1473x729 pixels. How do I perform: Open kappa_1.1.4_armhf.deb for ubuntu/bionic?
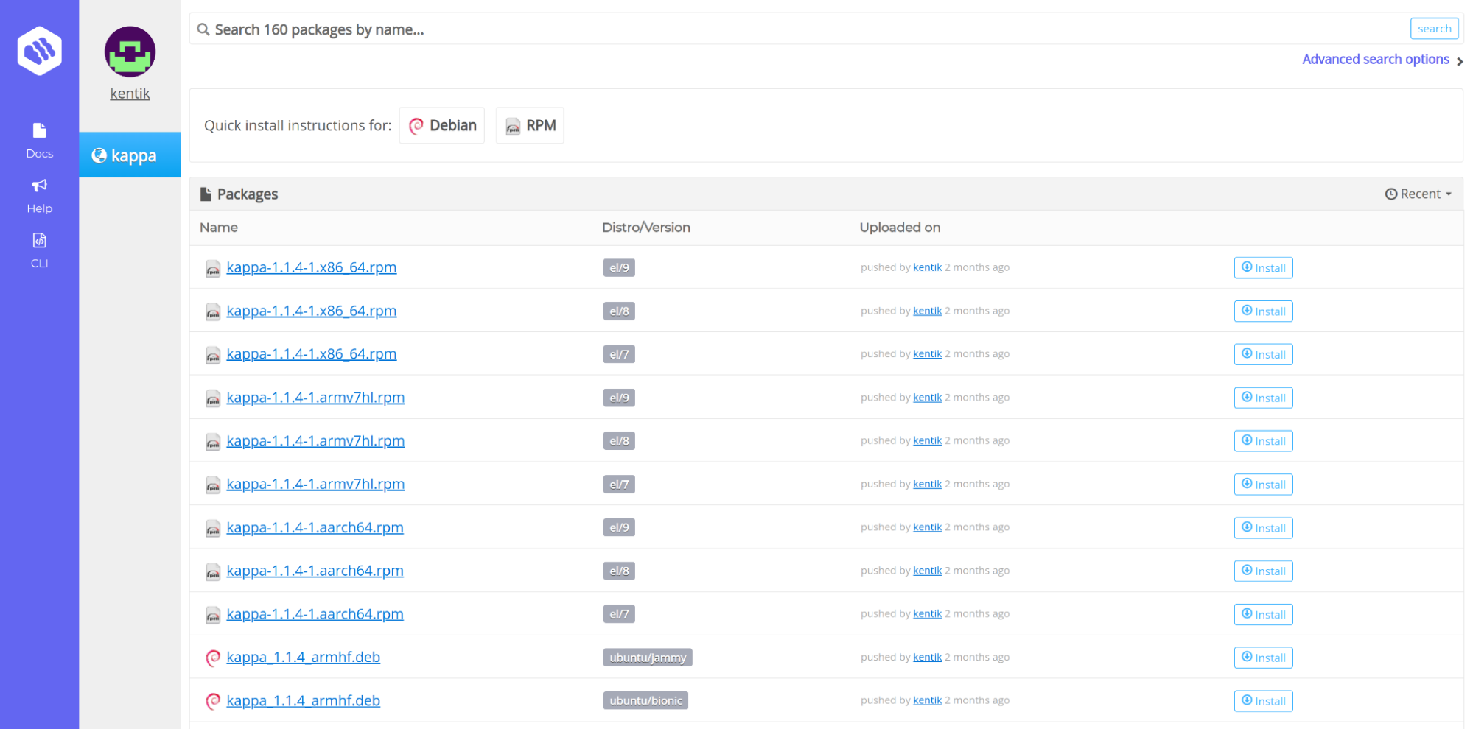[x=304, y=700]
